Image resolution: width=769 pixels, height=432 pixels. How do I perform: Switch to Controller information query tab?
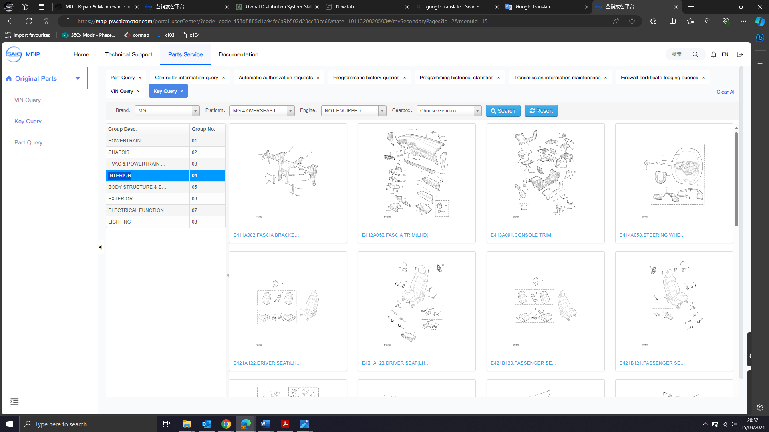(x=187, y=78)
